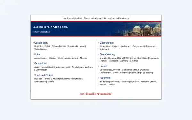Open Klempner subcategory
192x120 pixels.
(x=145, y=82)
